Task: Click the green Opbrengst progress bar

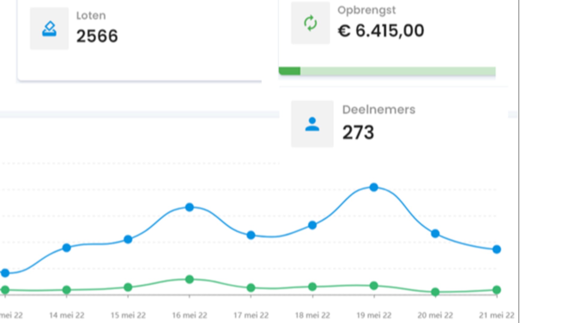Action: (x=387, y=71)
